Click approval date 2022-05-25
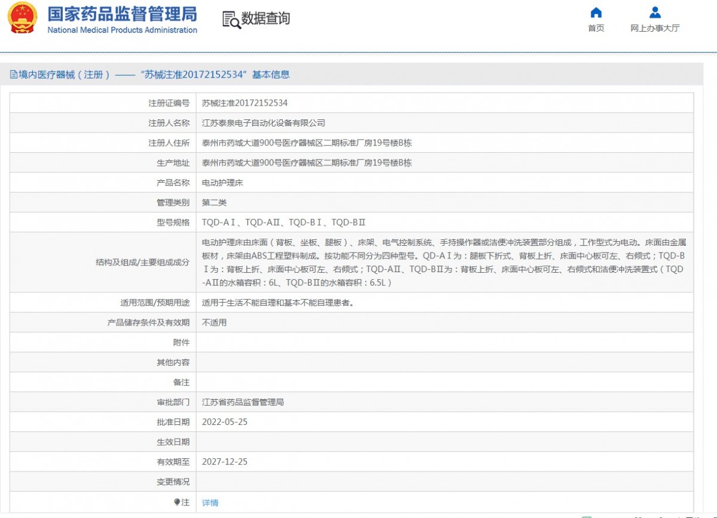 pos(225,422)
